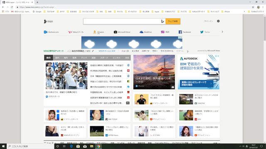Open the Apple bookmark folder
This screenshot has width=266, height=149.
155,12
